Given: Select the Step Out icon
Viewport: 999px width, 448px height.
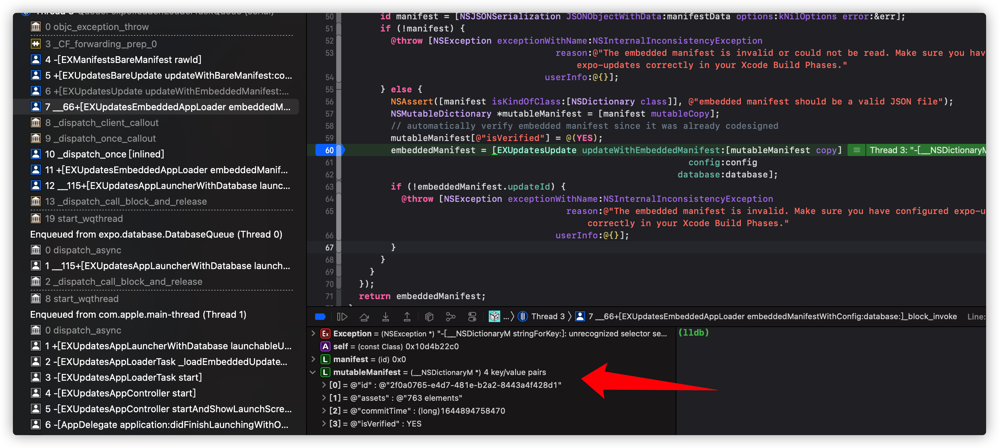Looking at the screenshot, I should click(x=407, y=316).
